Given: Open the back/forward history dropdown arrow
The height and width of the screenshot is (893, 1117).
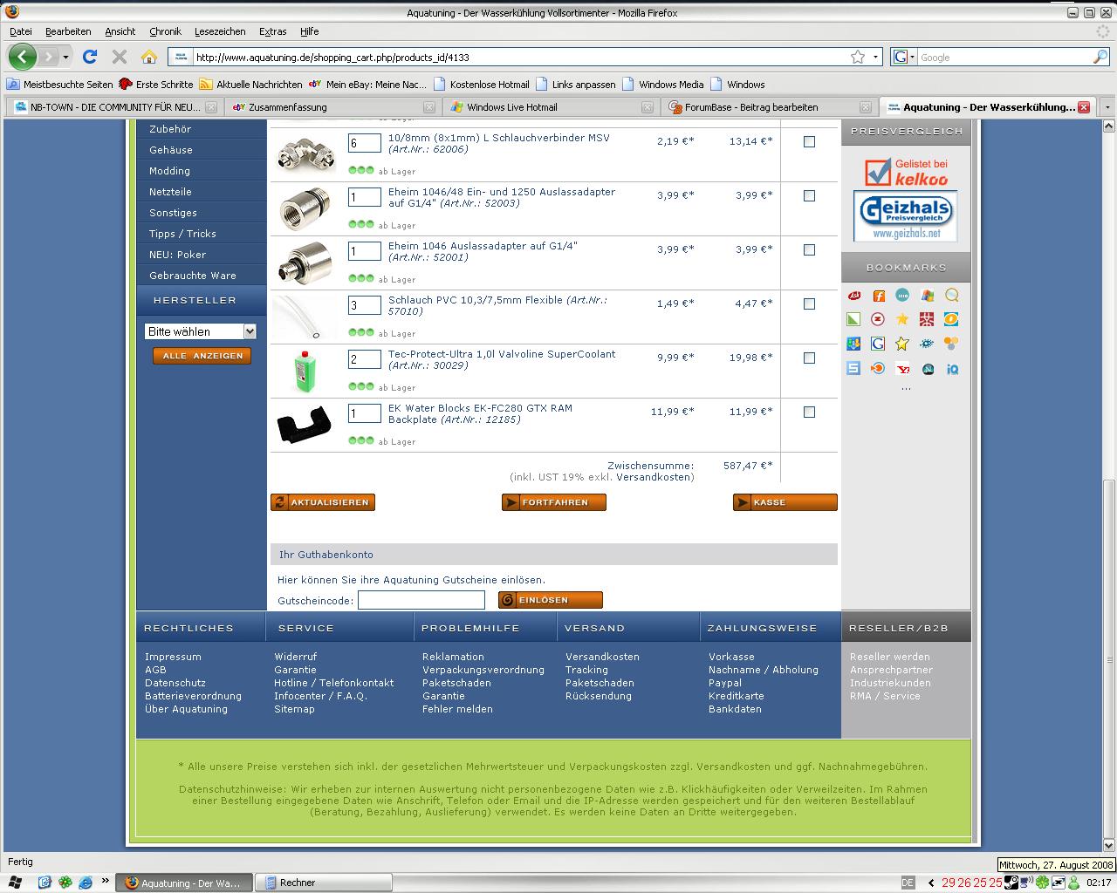Looking at the screenshot, I should [65, 57].
